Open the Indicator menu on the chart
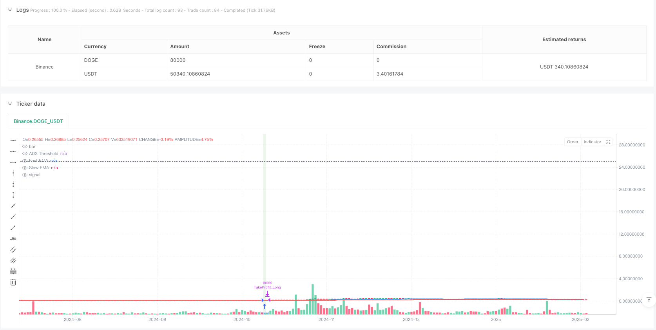This screenshot has width=656, height=330. [592, 142]
